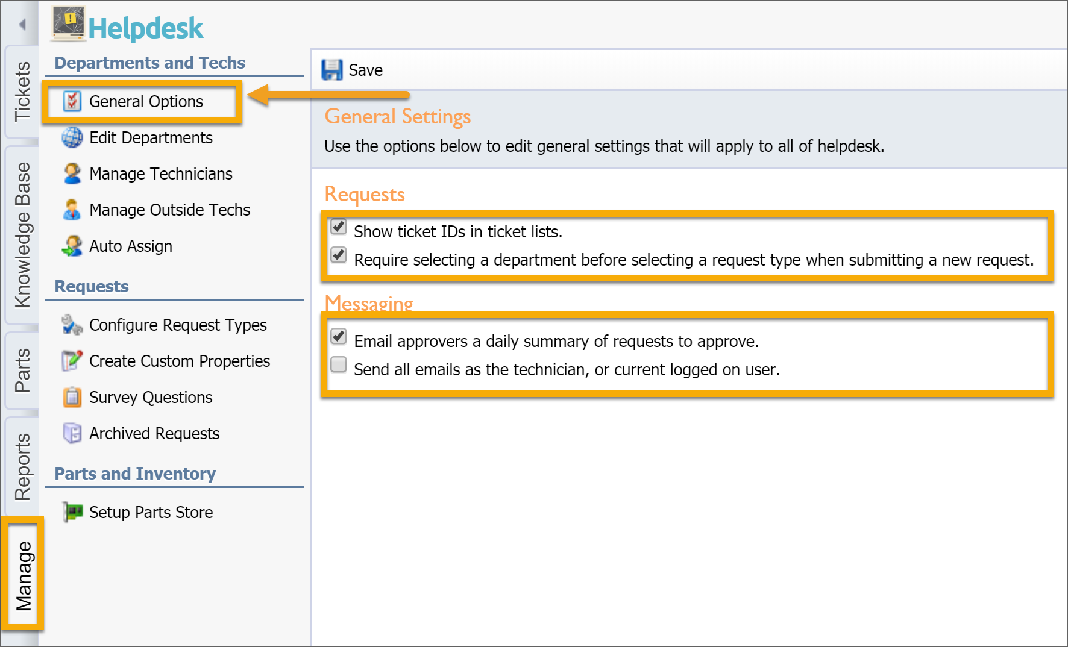Click the General Options checklist icon
Viewport: 1068px width, 647px height.
coord(72,101)
